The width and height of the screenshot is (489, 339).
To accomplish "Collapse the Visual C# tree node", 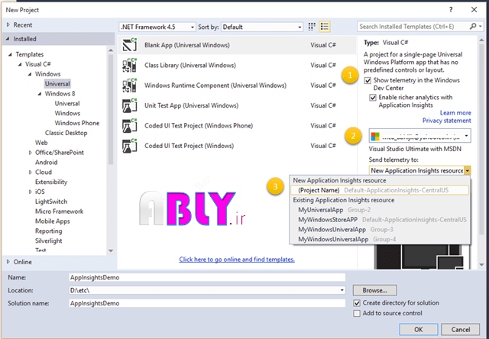I will click(x=20, y=64).
